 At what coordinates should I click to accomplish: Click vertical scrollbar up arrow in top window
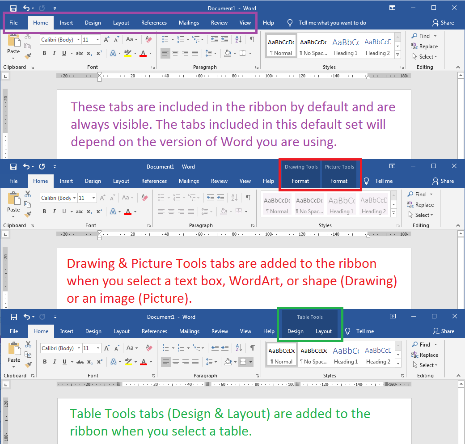461,76
